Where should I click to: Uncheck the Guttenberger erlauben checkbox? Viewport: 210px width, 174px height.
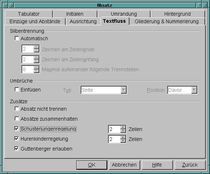pos(17,148)
